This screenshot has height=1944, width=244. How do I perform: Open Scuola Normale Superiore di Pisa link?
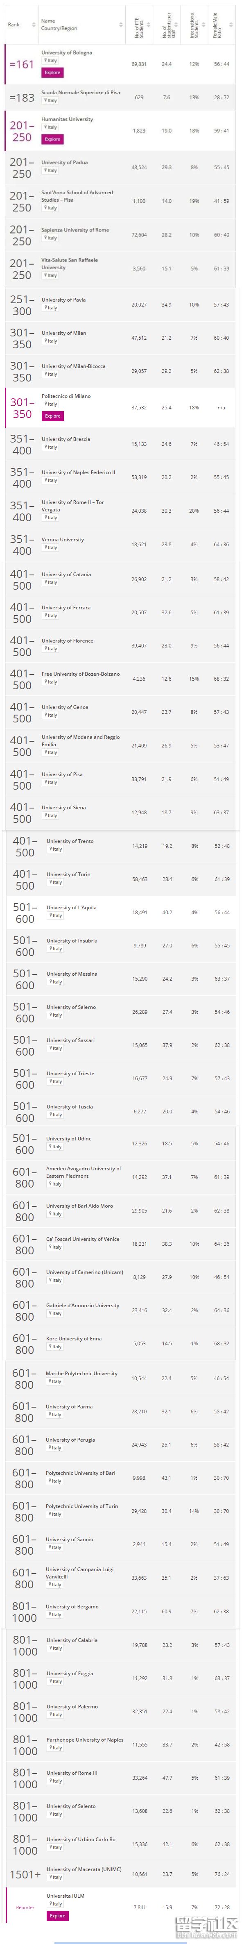point(81,92)
